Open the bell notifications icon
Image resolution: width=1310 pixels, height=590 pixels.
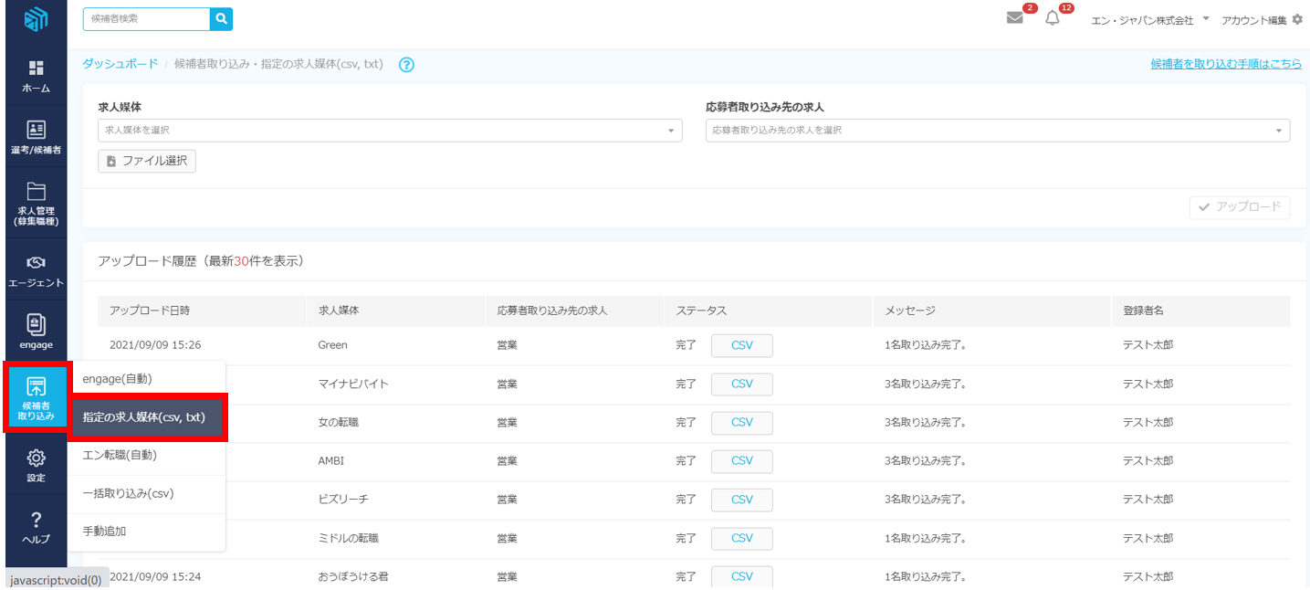(x=1053, y=19)
